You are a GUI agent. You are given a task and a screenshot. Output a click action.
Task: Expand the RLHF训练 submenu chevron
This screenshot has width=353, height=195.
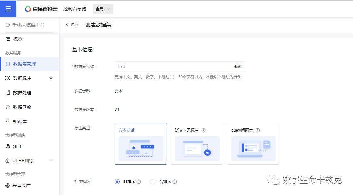tap(51, 161)
